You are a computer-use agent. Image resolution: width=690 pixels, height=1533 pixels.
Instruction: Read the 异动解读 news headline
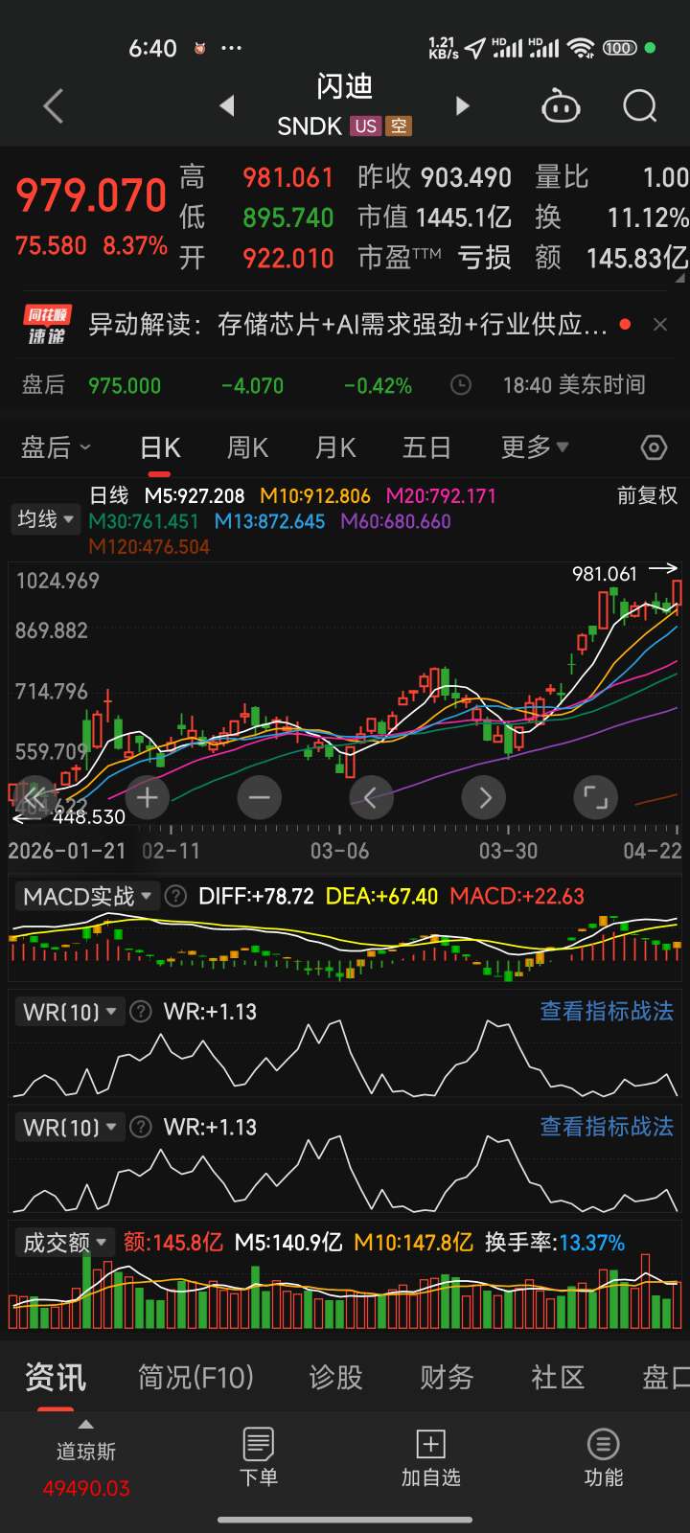pos(348,325)
